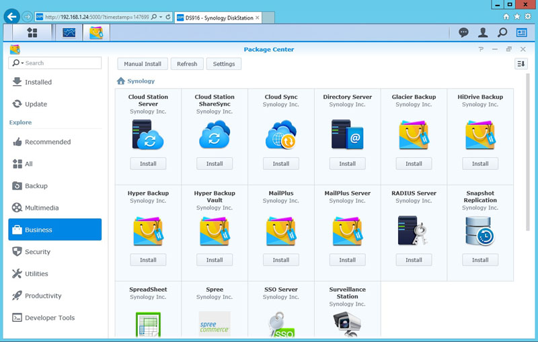This screenshot has height=342, width=538.
Task: Expand the search filter dropdown arrow
Action: [x=22, y=63]
